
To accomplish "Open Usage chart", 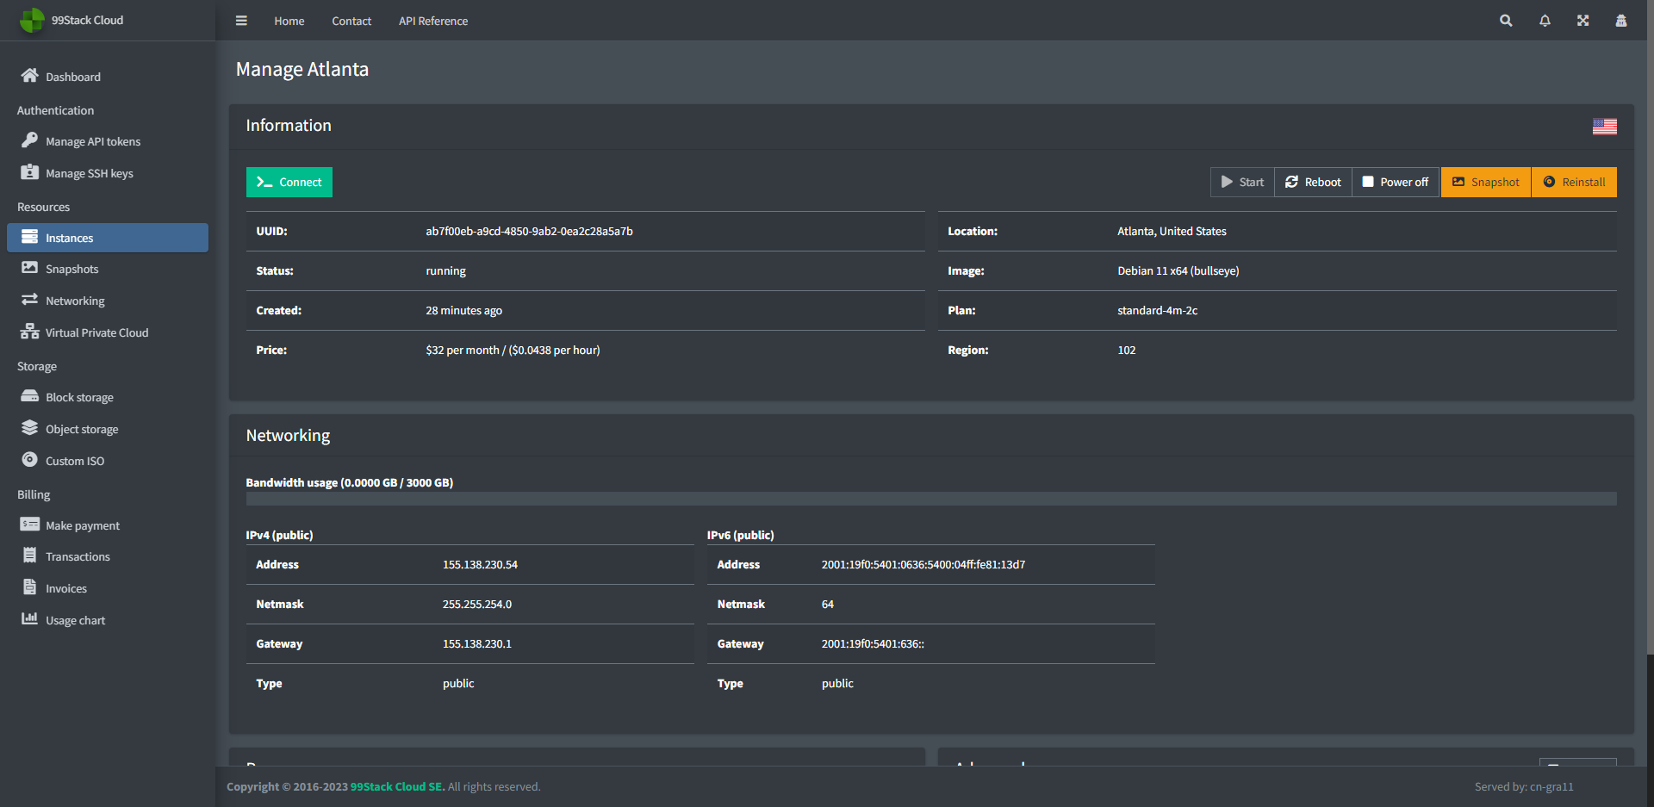I will [x=108, y=620].
